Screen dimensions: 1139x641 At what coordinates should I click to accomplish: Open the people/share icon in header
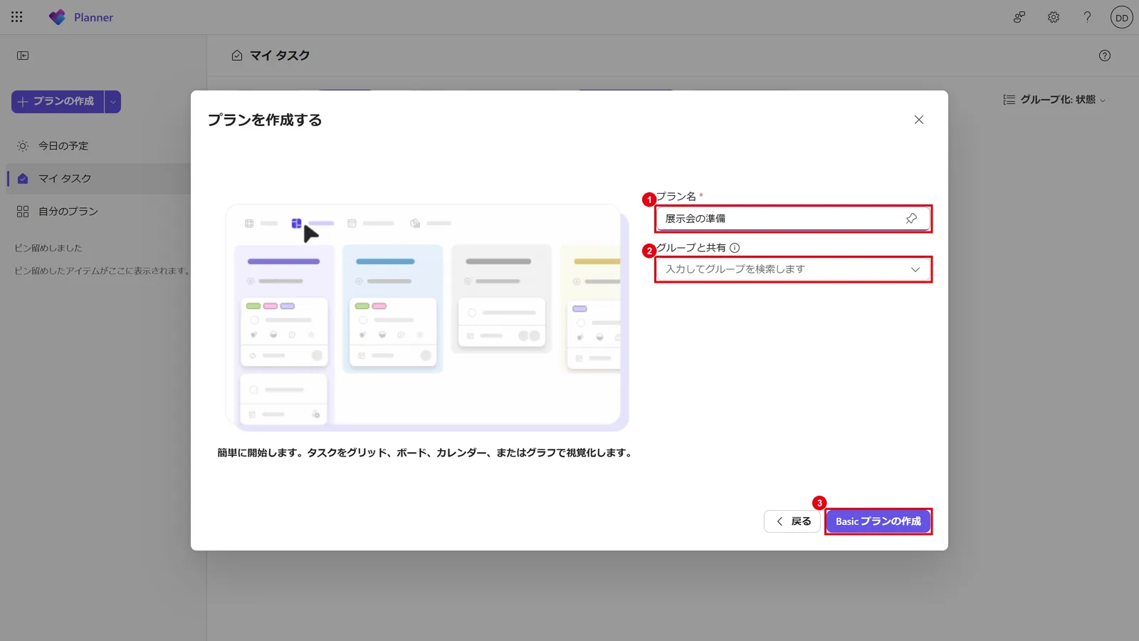click(1019, 17)
